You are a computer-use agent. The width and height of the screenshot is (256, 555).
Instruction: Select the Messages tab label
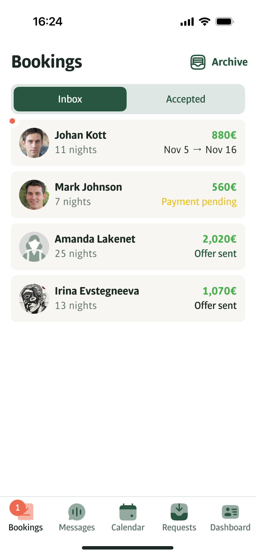pyautogui.click(x=77, y=528)
